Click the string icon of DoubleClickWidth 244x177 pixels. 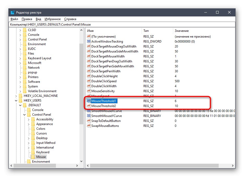pyautogui.click(x=89, y=86)
